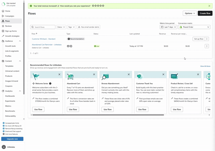Use flow for Browse Abandonment
The width and height of the screenshot is (215, 151).
pos(108,110)
